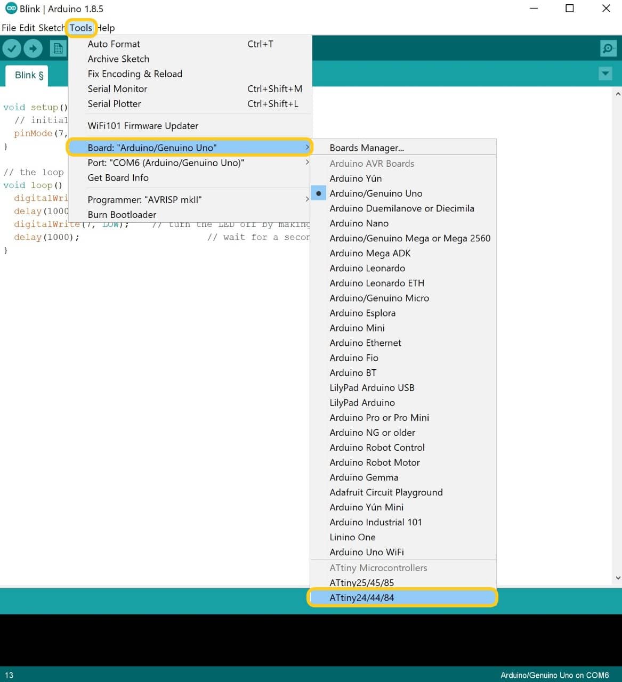Open Serial Monitor from the menu
The width and height of the screenshot is (622, 682).
coord(190,89)
